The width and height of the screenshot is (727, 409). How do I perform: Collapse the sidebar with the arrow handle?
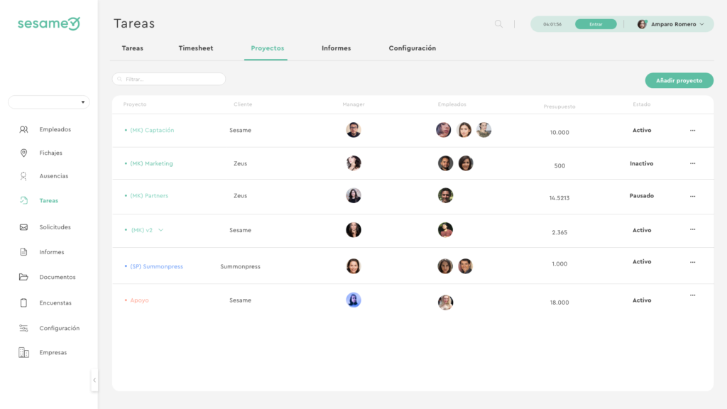(x=94, y=380)
